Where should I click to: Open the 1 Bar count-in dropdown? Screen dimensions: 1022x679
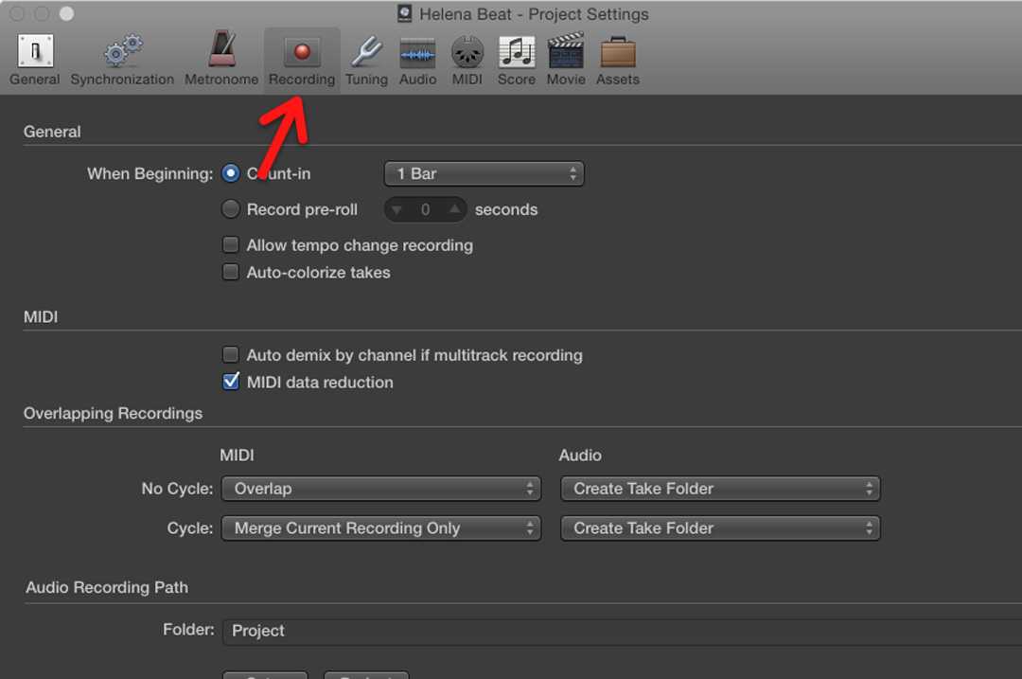484,174
